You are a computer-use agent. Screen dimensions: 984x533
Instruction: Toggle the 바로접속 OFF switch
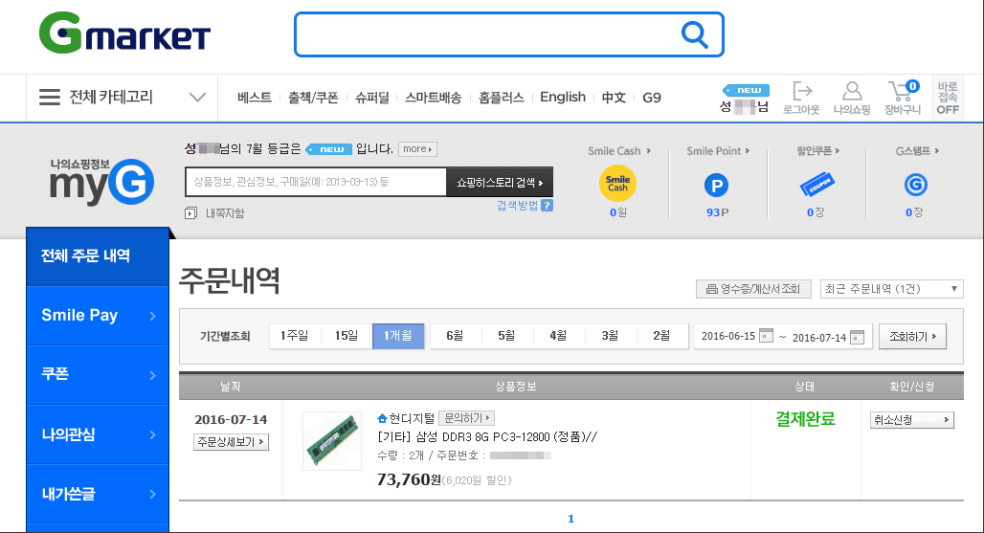(x=948, y=98)
